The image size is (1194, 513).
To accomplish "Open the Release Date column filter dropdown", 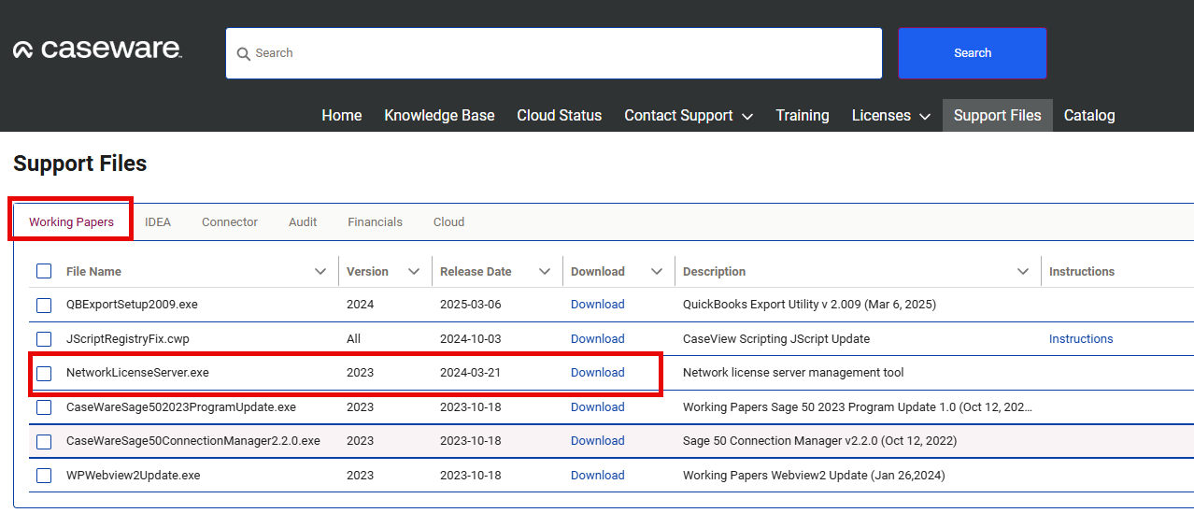I will [545, 272].
